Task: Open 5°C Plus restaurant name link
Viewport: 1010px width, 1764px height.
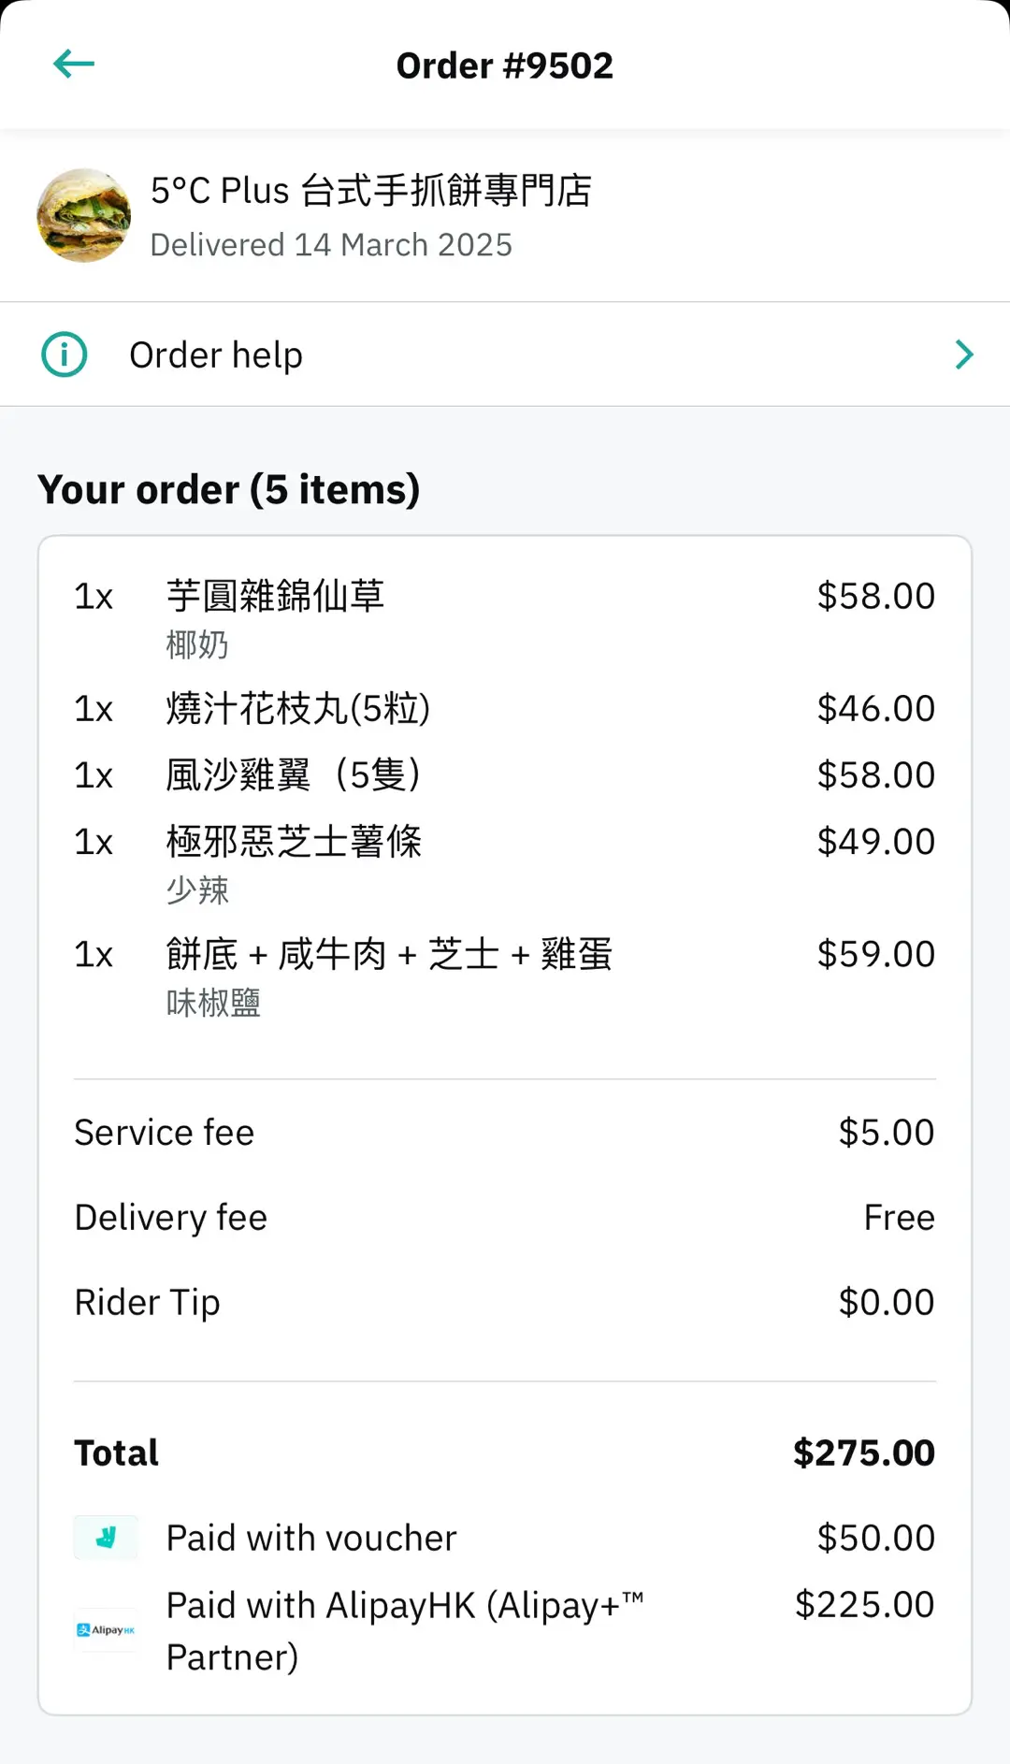Action: (371, 191)
